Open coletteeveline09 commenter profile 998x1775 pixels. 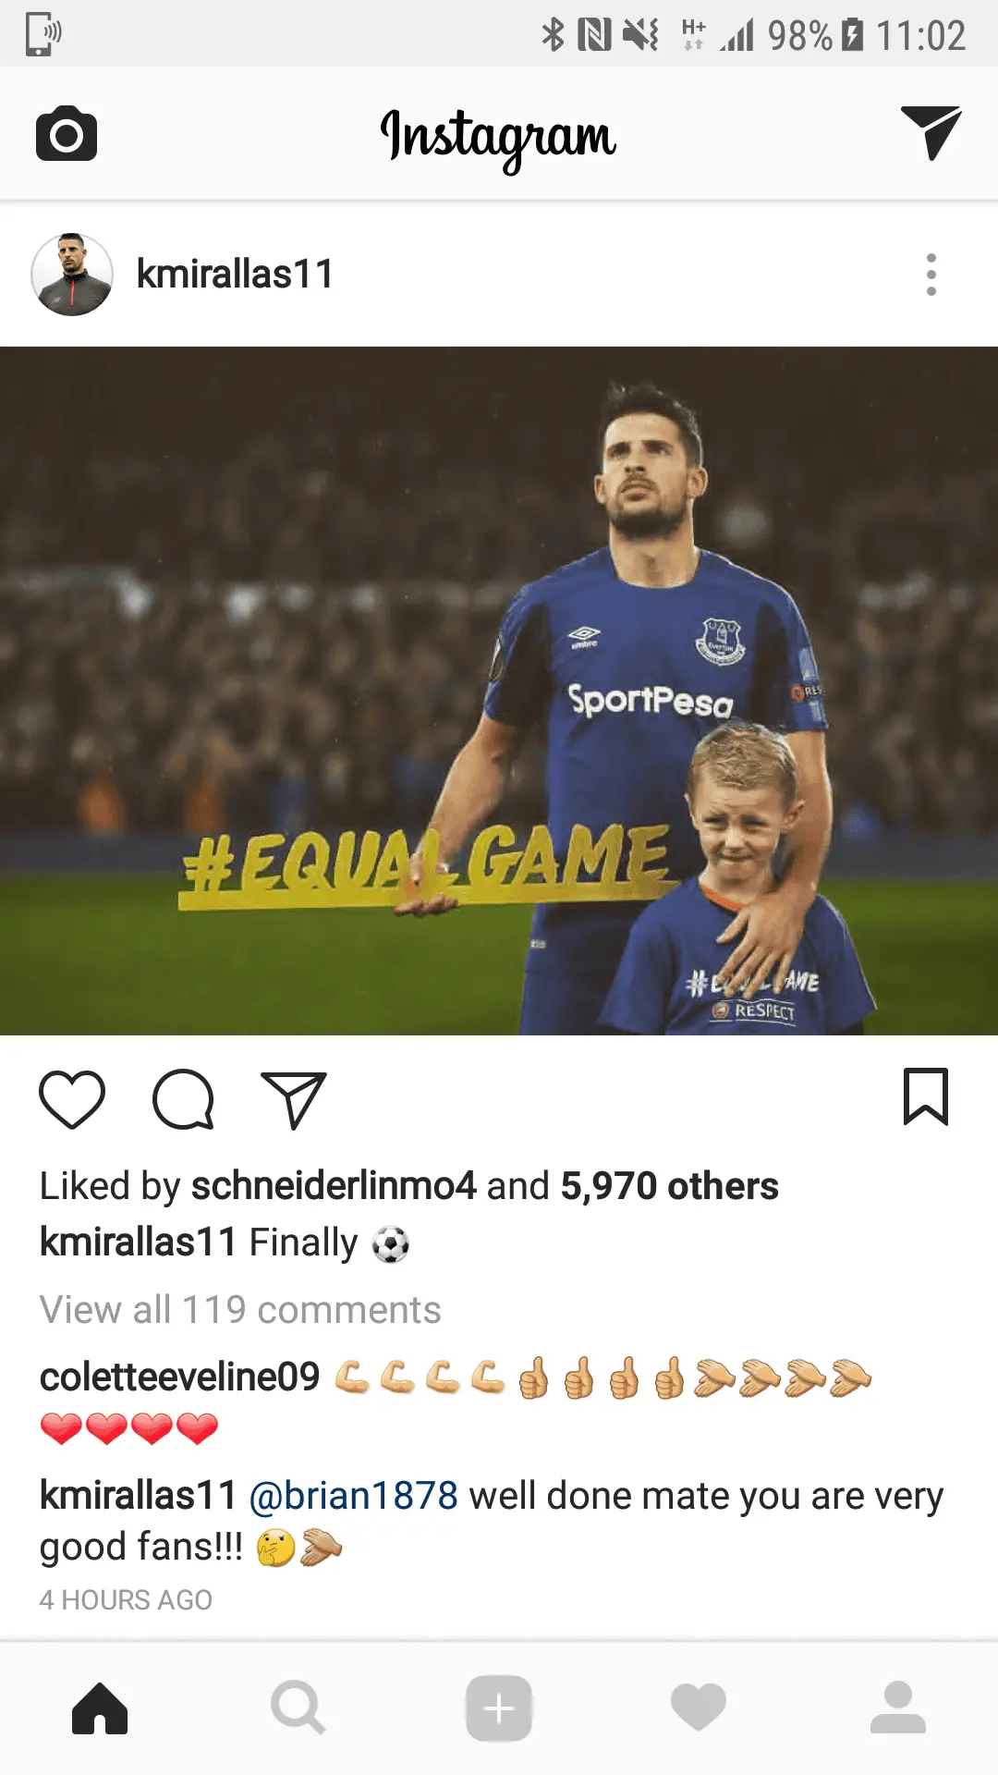[x=179, y=1377]
